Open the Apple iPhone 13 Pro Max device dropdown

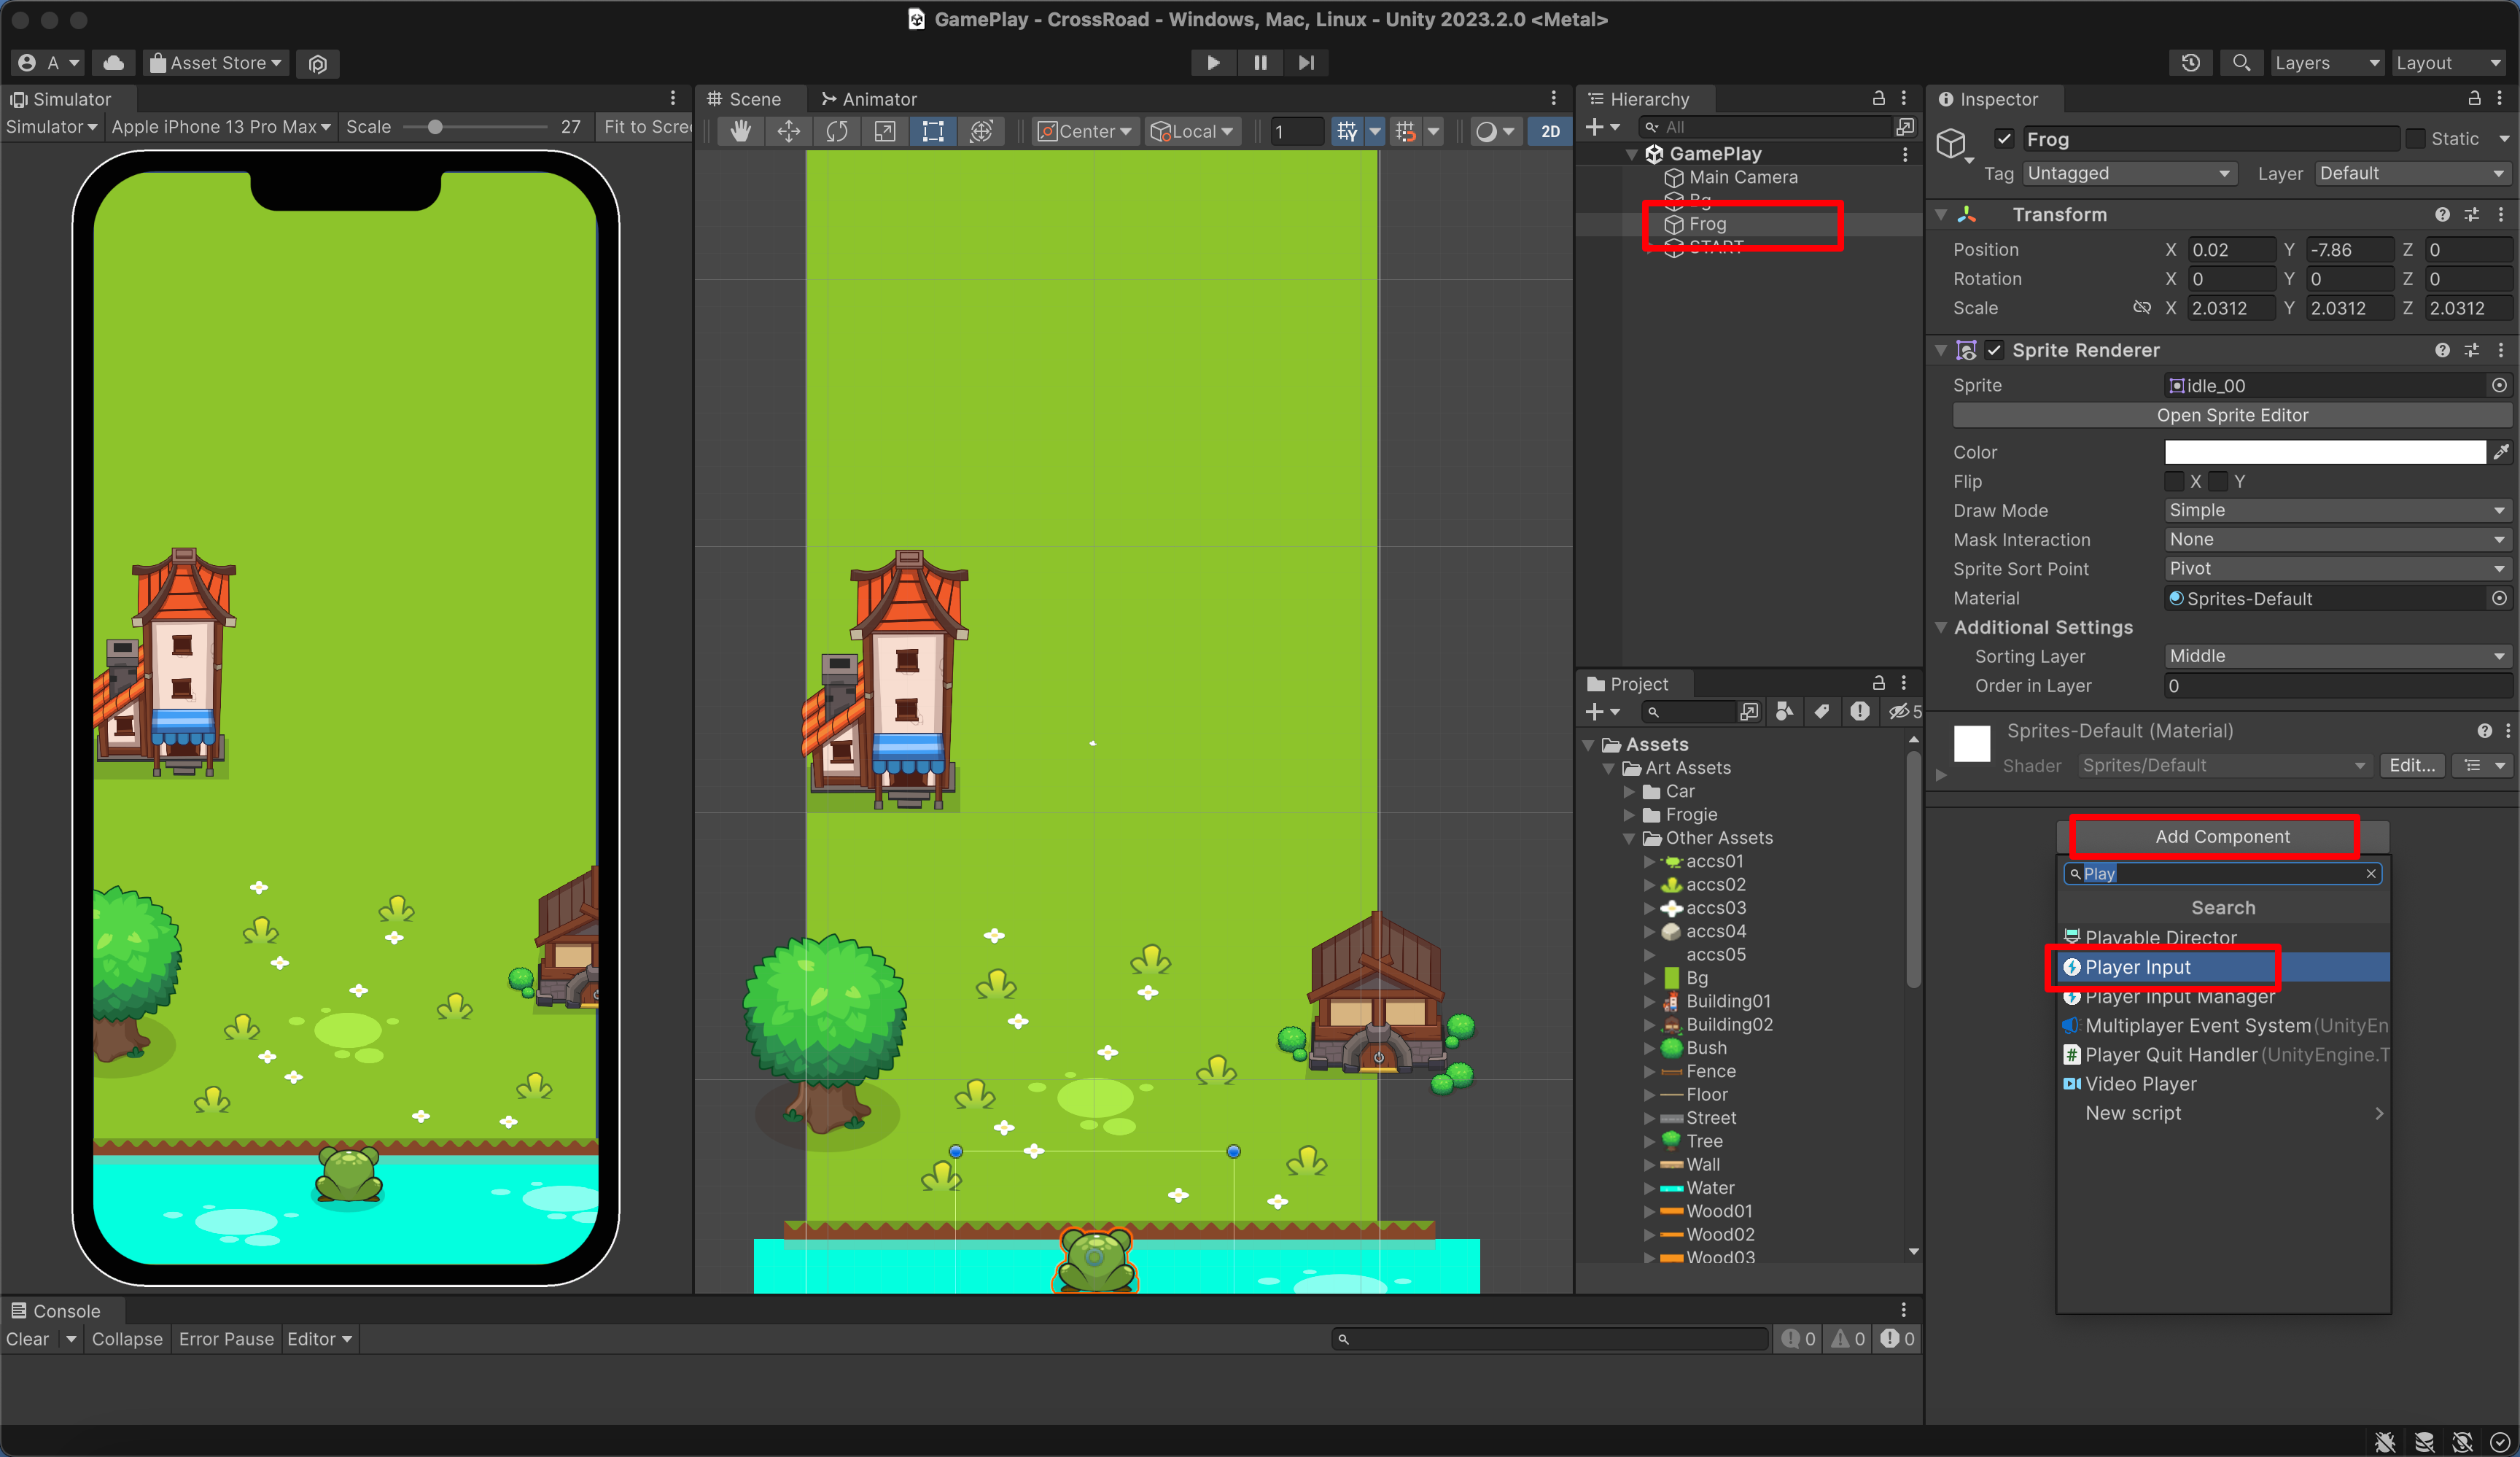[x=221, y=127]
